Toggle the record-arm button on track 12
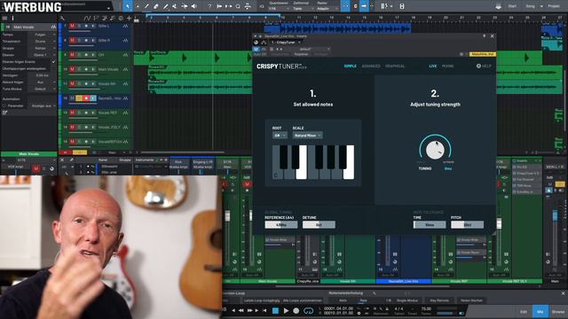This screenshot has width=568, height=319. point(86,98)
